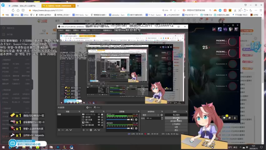Click OBS 退出 exit button
Image resolution: width=266 pixels, height=150 pixels.
tap(176, 130)
